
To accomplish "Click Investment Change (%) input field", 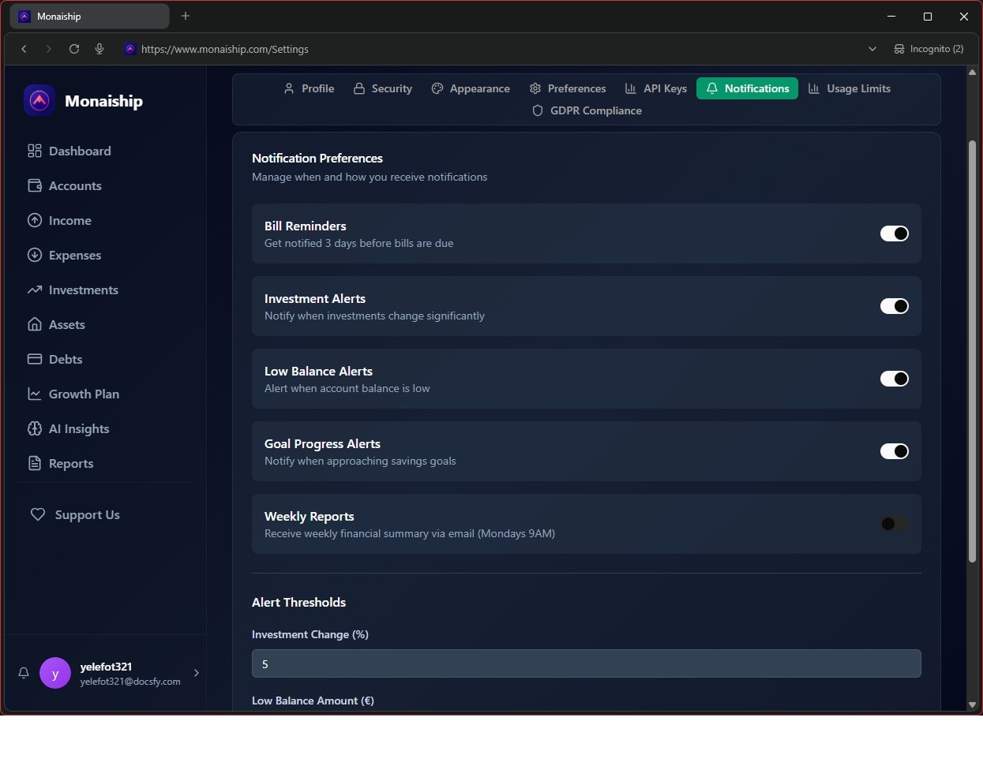I will 587,663.
